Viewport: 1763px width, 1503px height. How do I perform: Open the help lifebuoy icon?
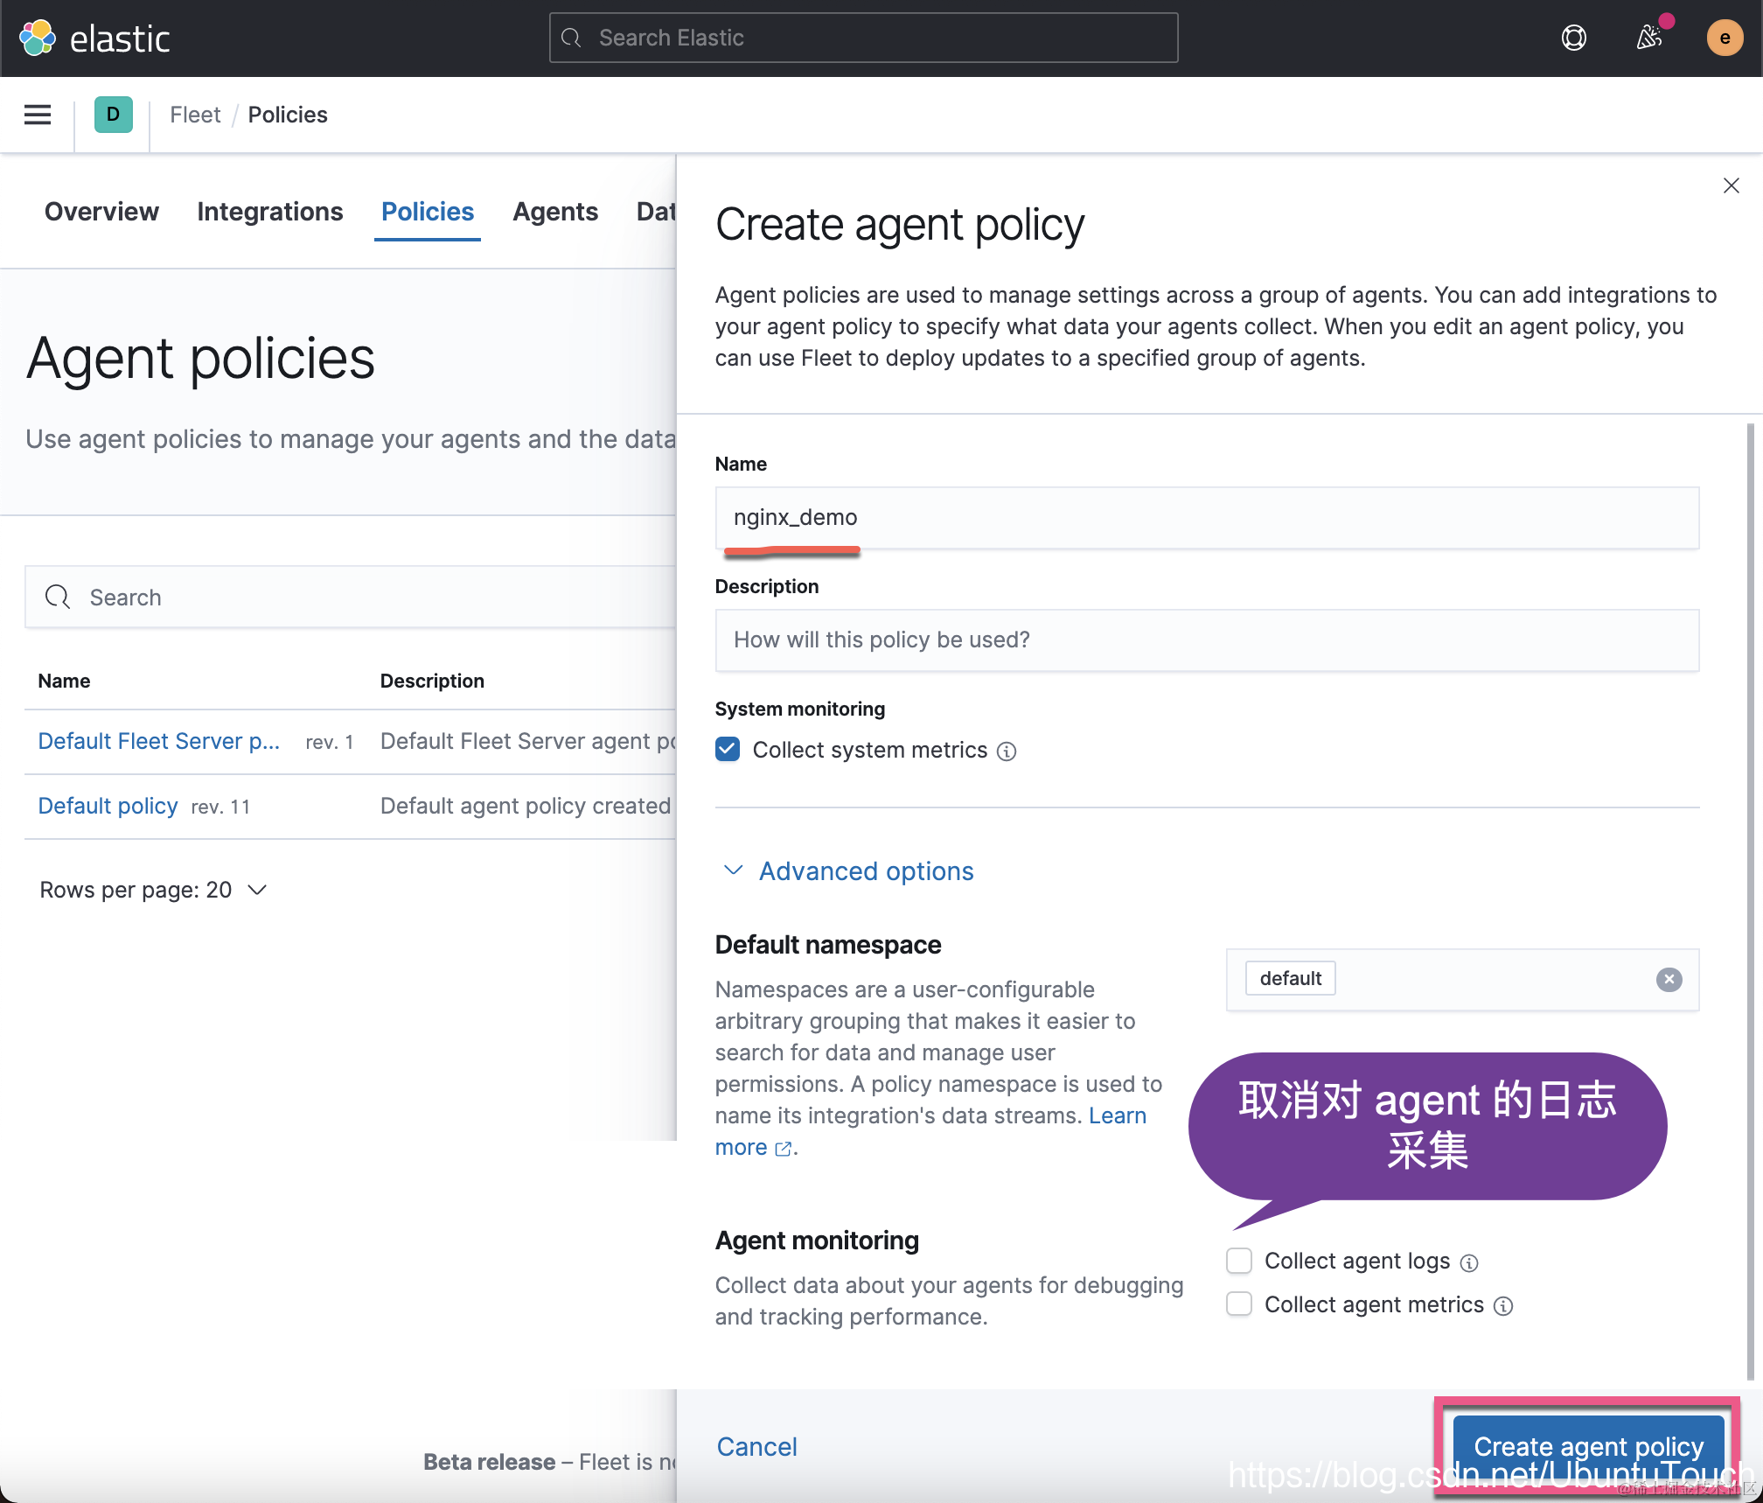click(x=1573, y=38)
